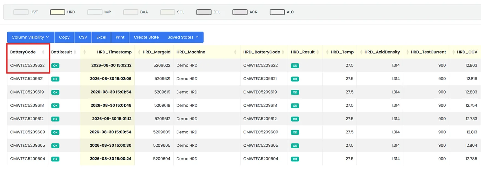Sort by HRD_AcidDensity column sort arrows

tap(361, 52)
